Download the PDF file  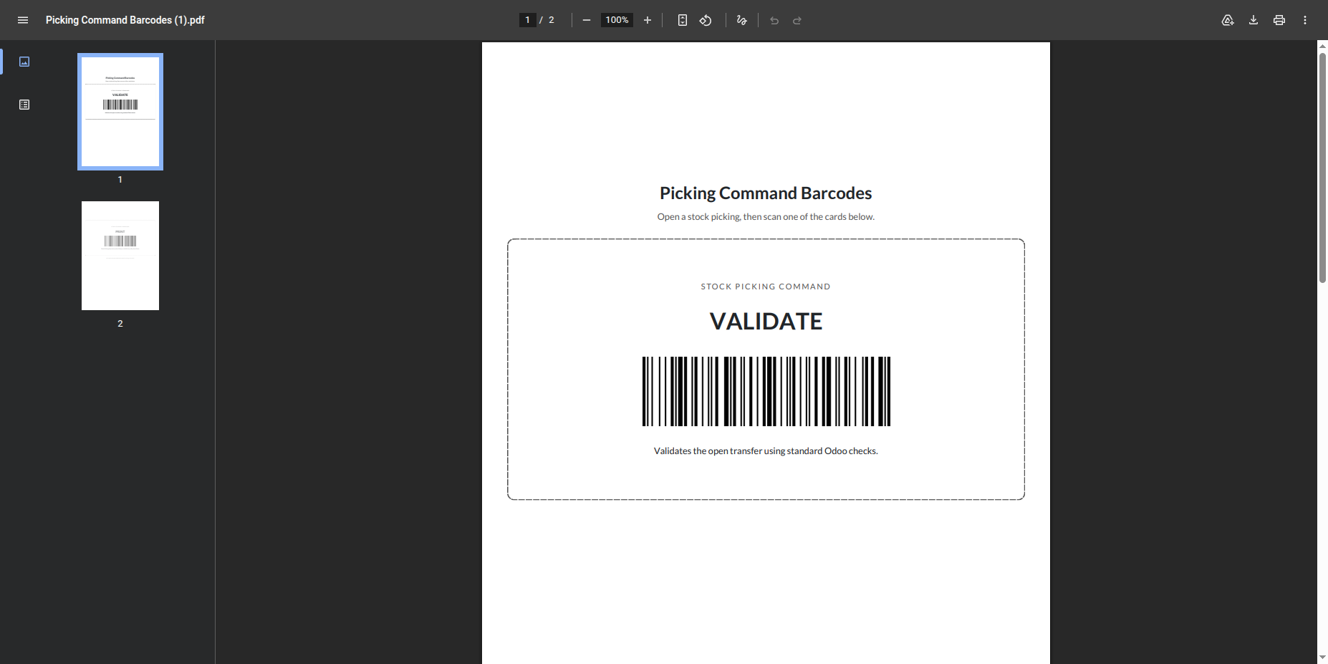coord(1254,20)
